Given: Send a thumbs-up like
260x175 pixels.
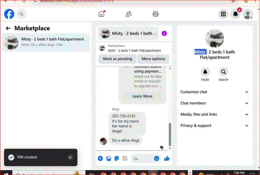Looking at the screenshot, I should pos(167,159).
